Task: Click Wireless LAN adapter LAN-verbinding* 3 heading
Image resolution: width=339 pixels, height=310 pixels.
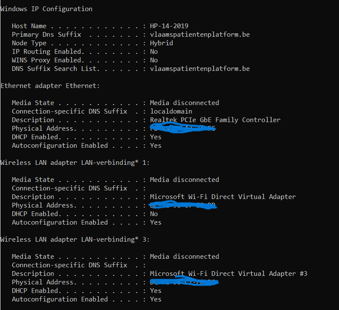Action: pos(75,240)
